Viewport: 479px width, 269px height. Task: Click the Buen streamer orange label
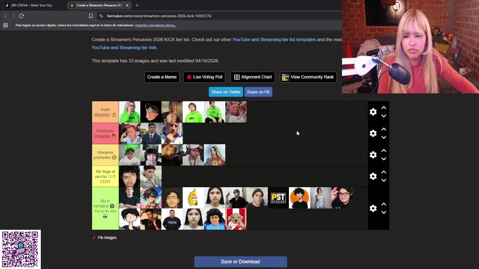point(105,112)
